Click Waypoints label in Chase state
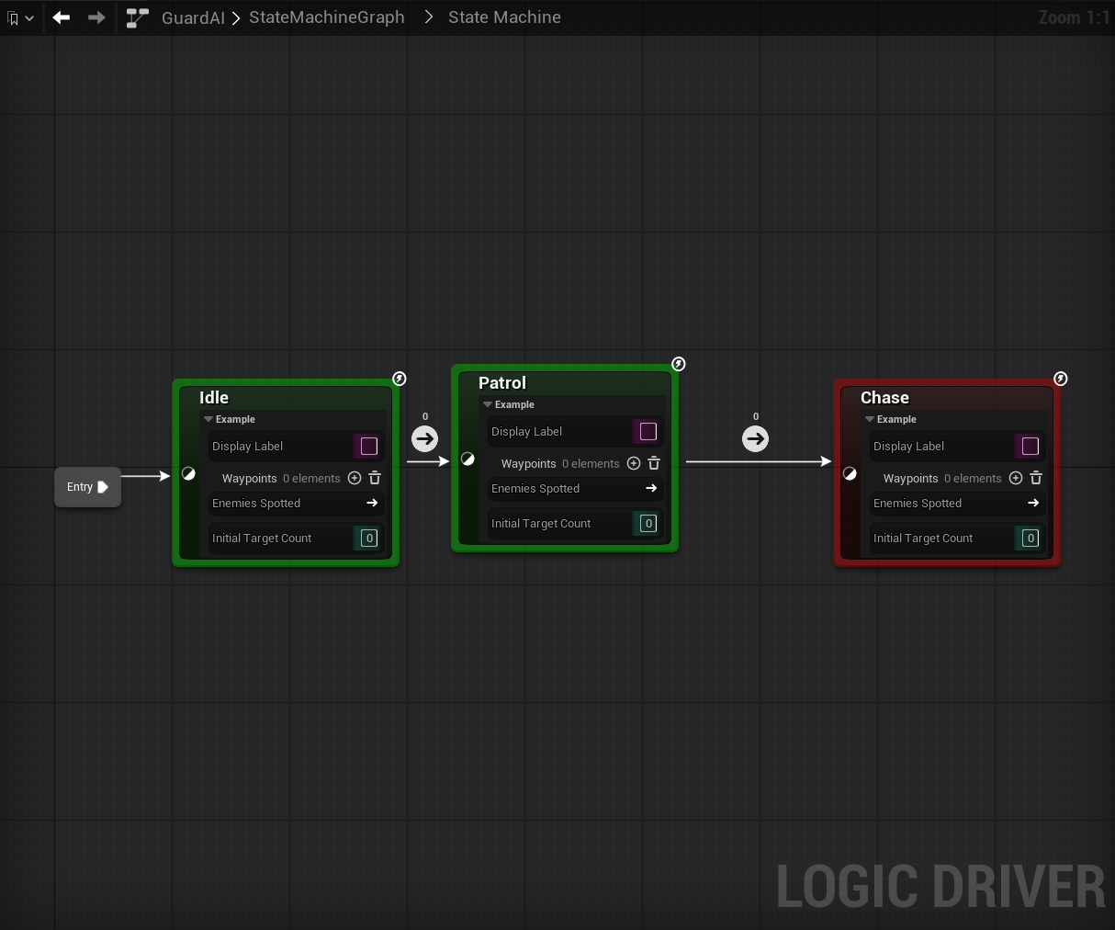1115x930 pixels. point(911,479)
